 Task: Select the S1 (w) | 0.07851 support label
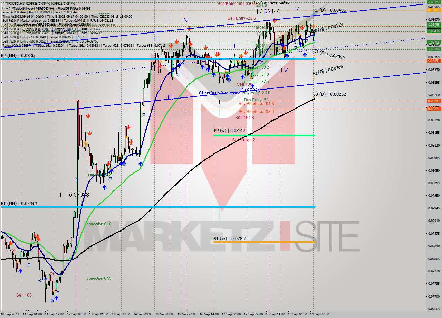(230, 238)
